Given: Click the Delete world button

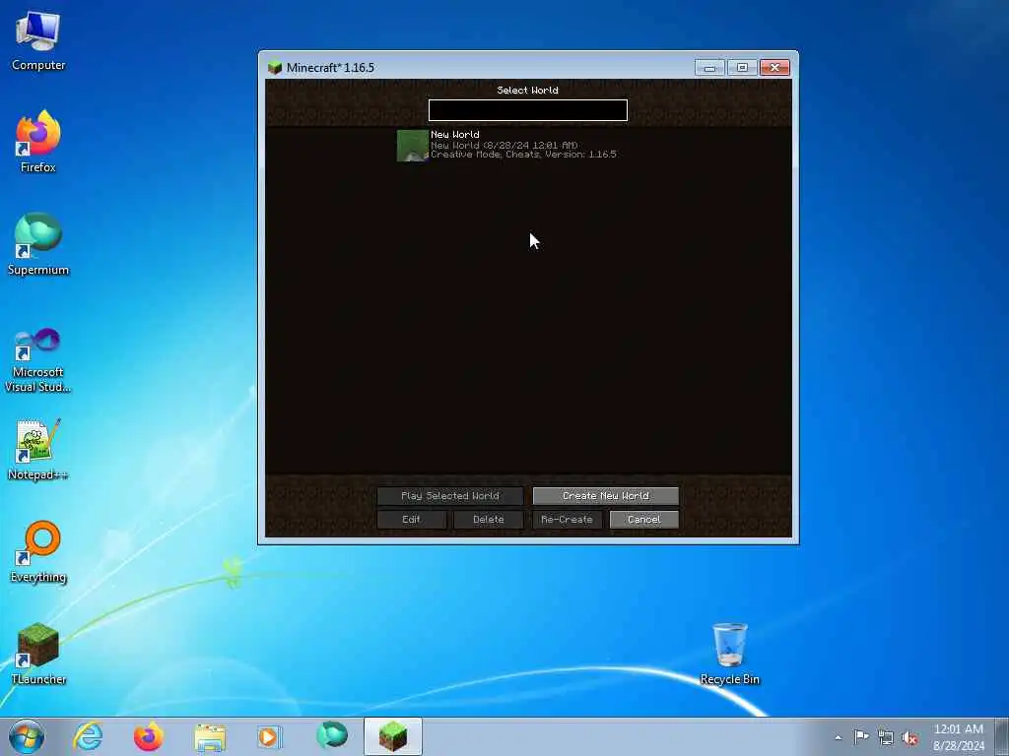Looking at the screenshot, I should [489, 520].
